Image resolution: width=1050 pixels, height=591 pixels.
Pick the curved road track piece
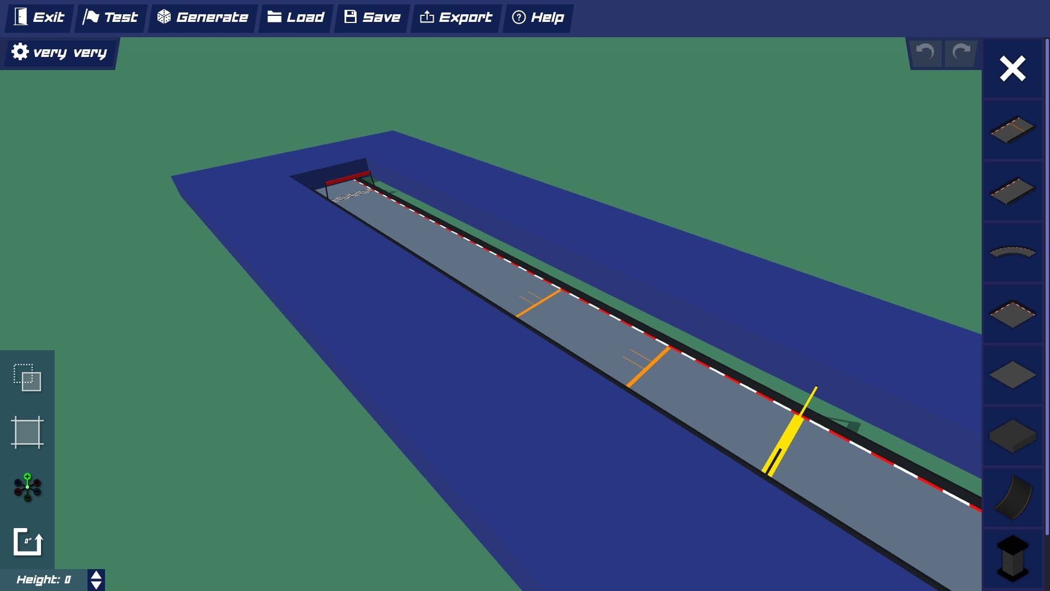click(1012, 252)
